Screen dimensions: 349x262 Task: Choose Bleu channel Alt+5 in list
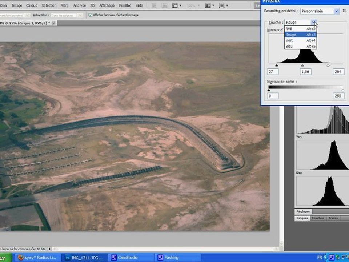pyautogui.click(x=301, y=46)
